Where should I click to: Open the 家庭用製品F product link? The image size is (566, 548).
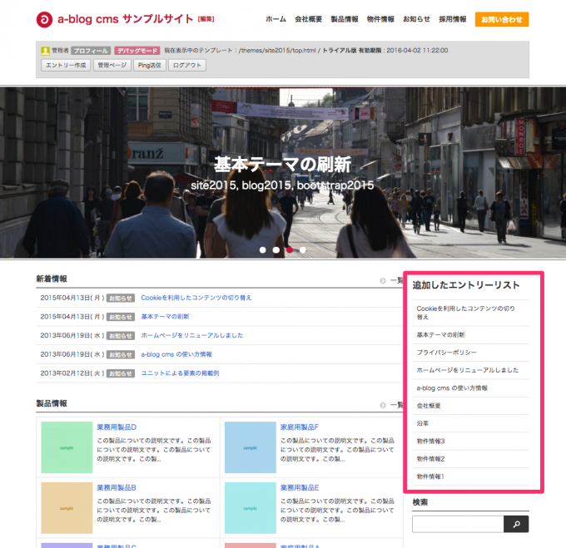[300, 427]
